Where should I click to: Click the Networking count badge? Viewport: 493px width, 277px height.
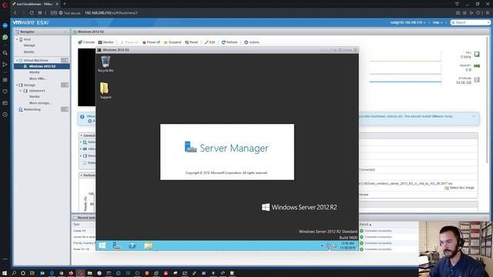click(65, 109)
